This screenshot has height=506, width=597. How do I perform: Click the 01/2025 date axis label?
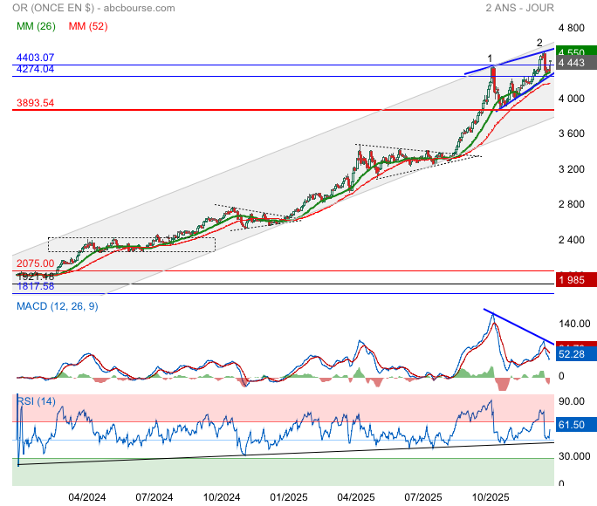pyautogui.click(x=289, y=497)
